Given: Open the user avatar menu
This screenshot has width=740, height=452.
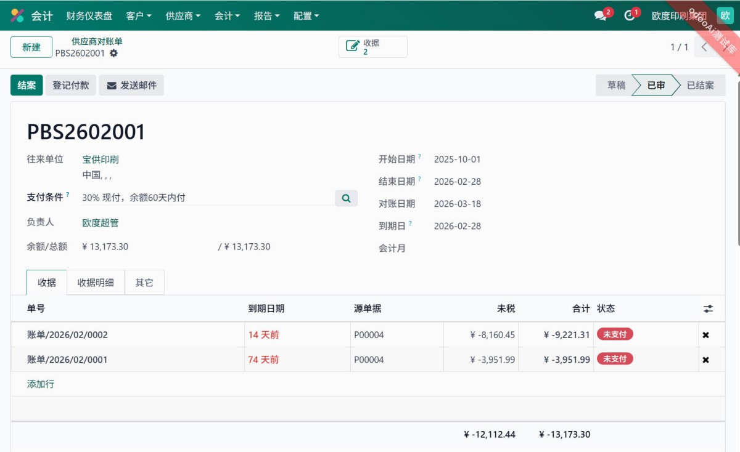Looking at the screenshot, I should (725, 15).
